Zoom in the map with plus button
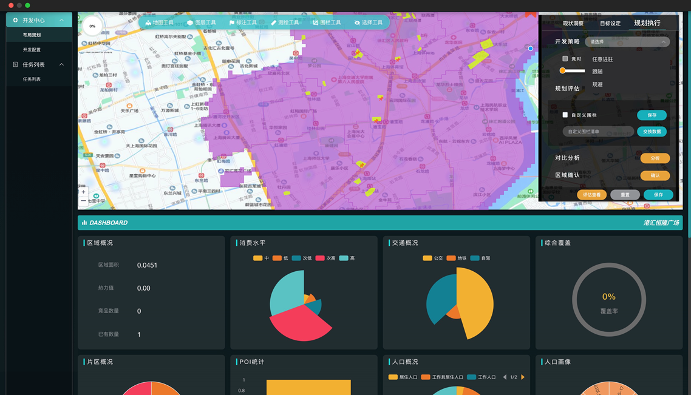 point(84,192)
